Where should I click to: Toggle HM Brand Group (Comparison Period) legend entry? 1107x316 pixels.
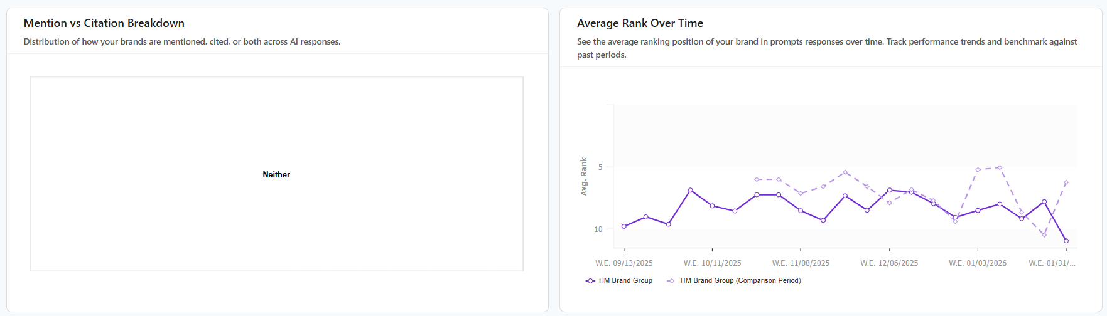coord(740,281)
